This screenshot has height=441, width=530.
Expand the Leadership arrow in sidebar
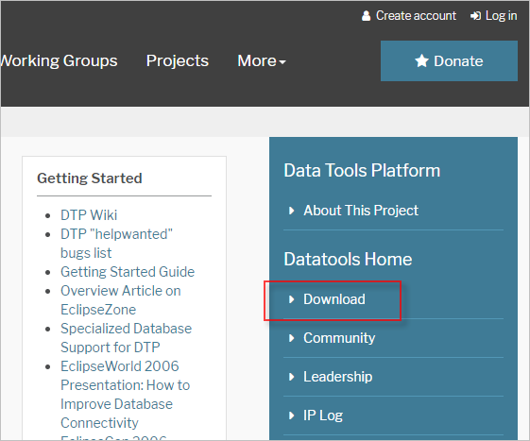(291, 377)
